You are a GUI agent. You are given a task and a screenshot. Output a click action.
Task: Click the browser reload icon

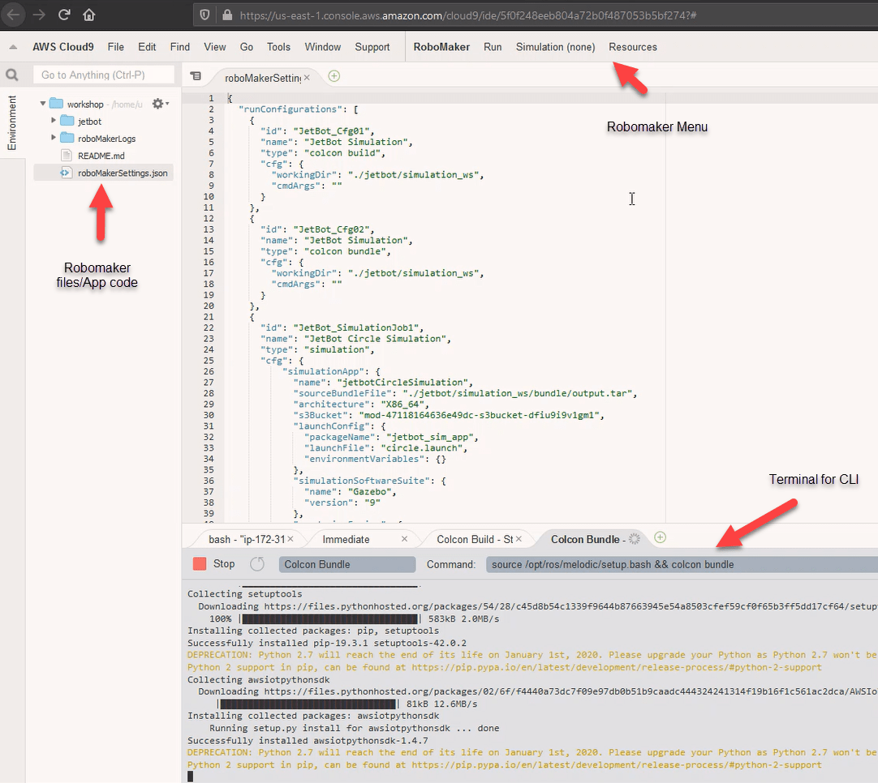pyautogui.click(x=64, y=15)
